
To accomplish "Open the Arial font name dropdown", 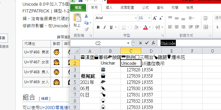I will [x=136, y=18].
